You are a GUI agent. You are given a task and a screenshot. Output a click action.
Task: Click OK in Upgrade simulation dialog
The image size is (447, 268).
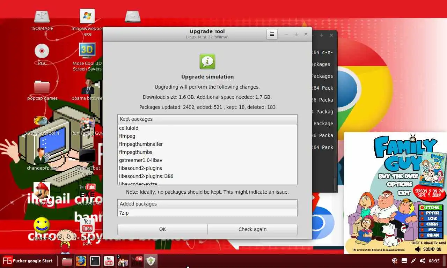point(162,229)
